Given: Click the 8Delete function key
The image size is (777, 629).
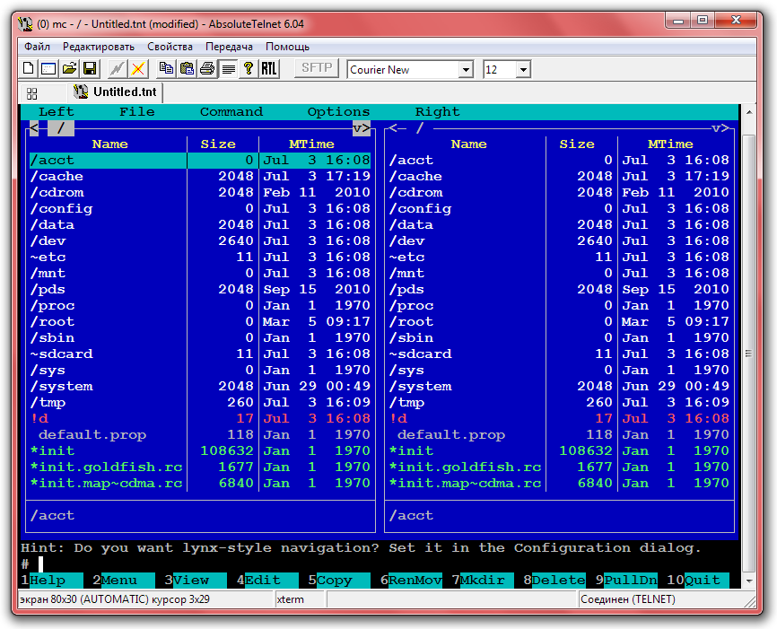Looking at the screenshot, I should pos(554,580).
